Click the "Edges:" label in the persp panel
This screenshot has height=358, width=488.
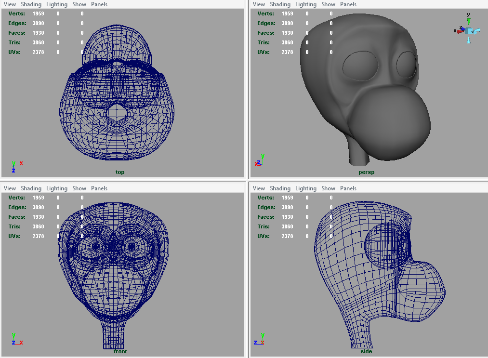(266, 23)
